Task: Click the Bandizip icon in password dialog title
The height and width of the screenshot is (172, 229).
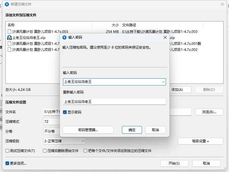Action: [64, 37]
